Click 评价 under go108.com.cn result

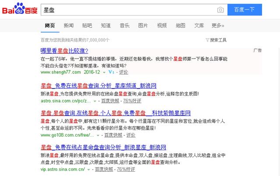coord(131,135)
